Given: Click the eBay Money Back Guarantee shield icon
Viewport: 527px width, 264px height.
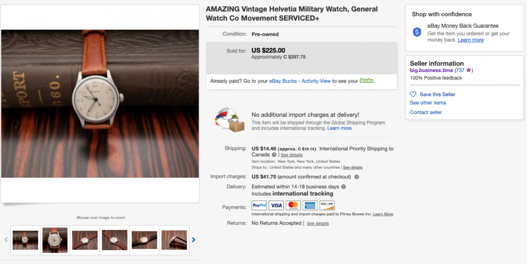Looking at the screenshot, I should coord(417,32).
